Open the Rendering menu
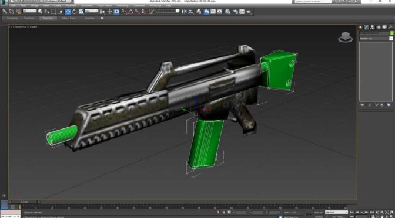The width and height of the screenshot is (395, 218). click(122, 5)
